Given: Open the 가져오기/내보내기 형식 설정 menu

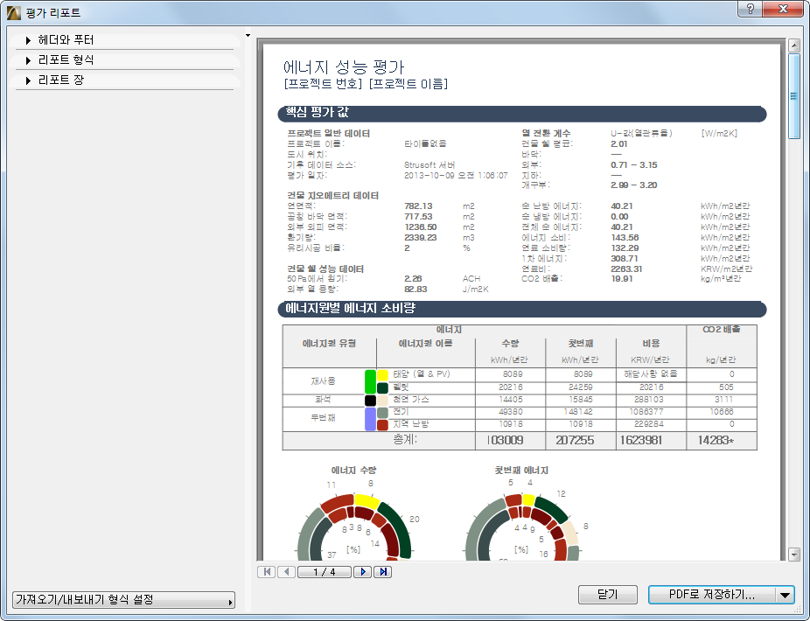Looking at the screenshot, I should (x=123, y=600).
